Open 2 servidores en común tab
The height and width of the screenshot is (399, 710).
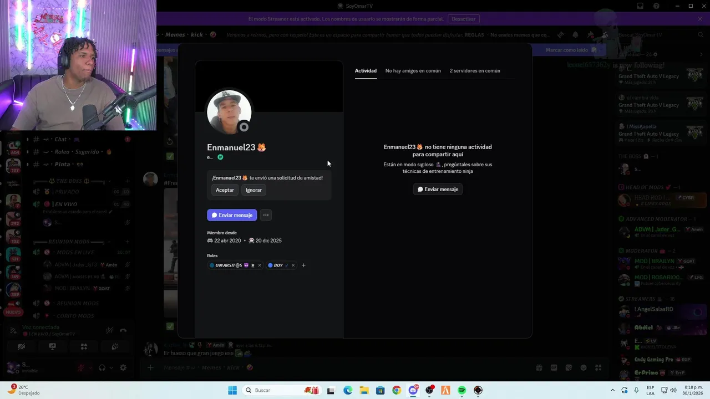click(x=475, y=71)
